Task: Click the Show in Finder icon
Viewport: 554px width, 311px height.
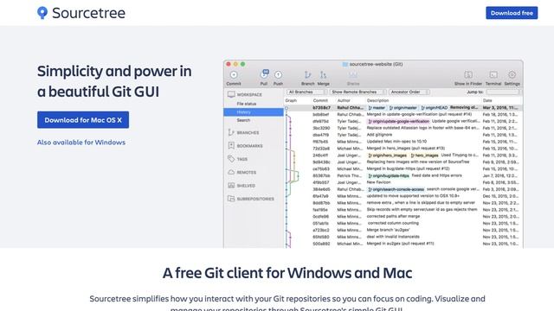Action: point(468,75)
